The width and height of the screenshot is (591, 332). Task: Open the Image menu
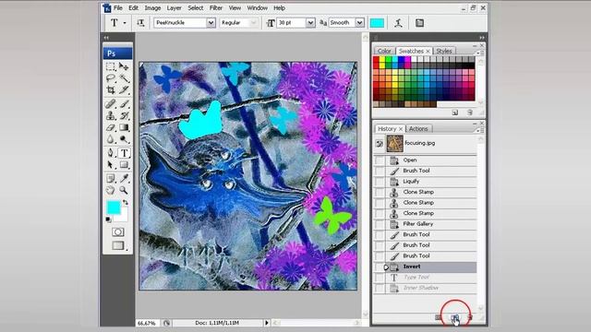pyautogui.click(x=152, y=8)
